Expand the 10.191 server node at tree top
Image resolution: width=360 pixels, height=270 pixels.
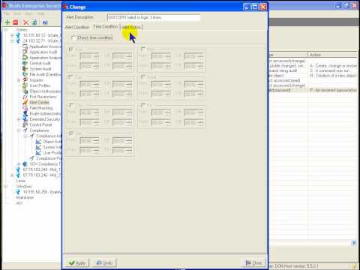(12, 35)
